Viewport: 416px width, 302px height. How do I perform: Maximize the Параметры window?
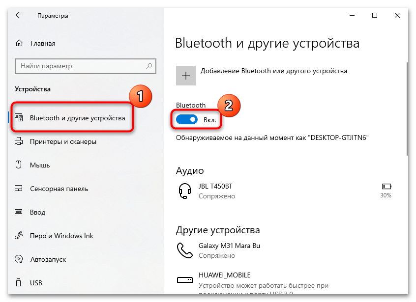tap(375, 15)
